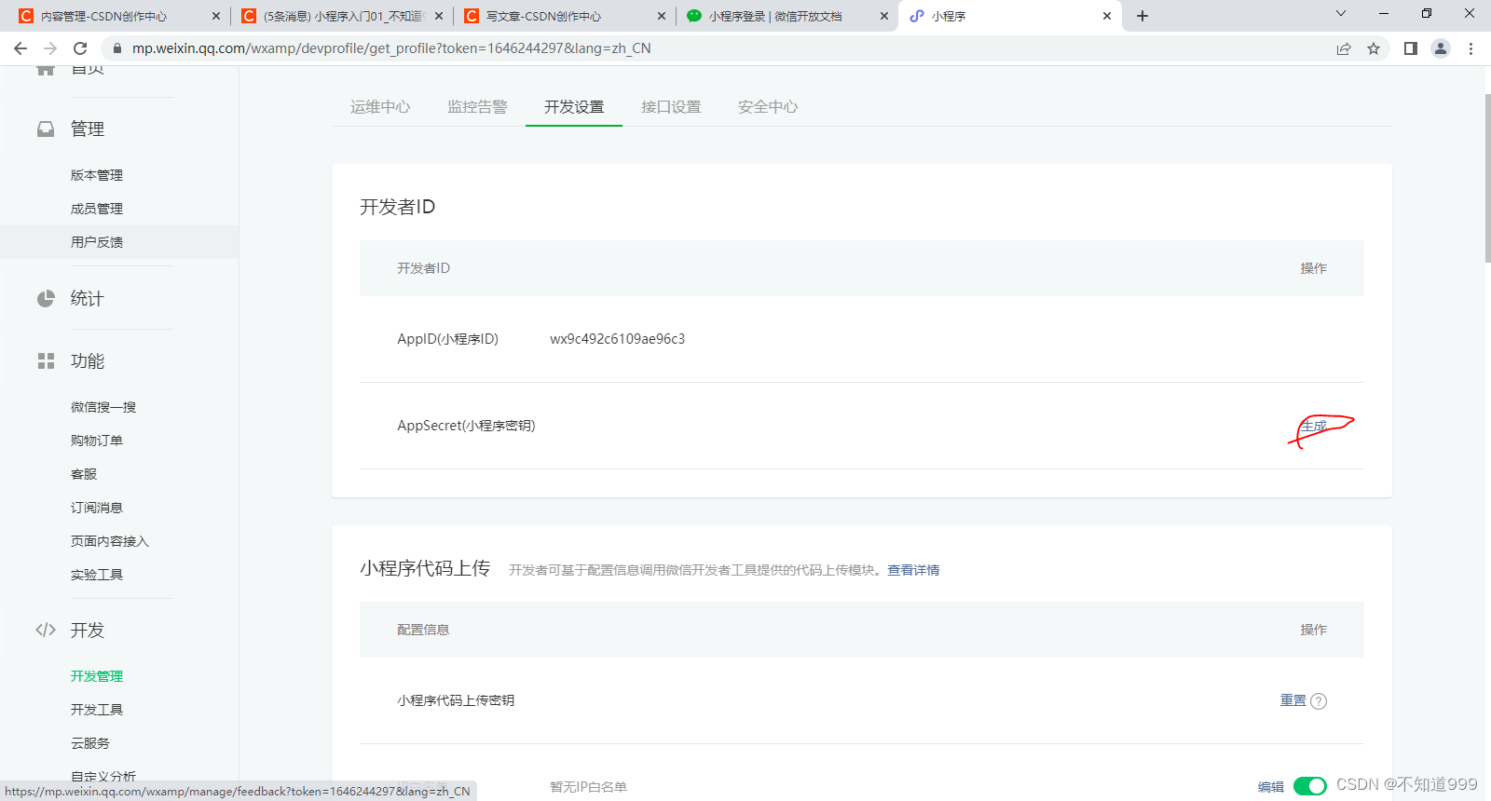Switch to the 接口设置 tab
The width and height of the screenshot is (1491, 801).
pos(671,107)
